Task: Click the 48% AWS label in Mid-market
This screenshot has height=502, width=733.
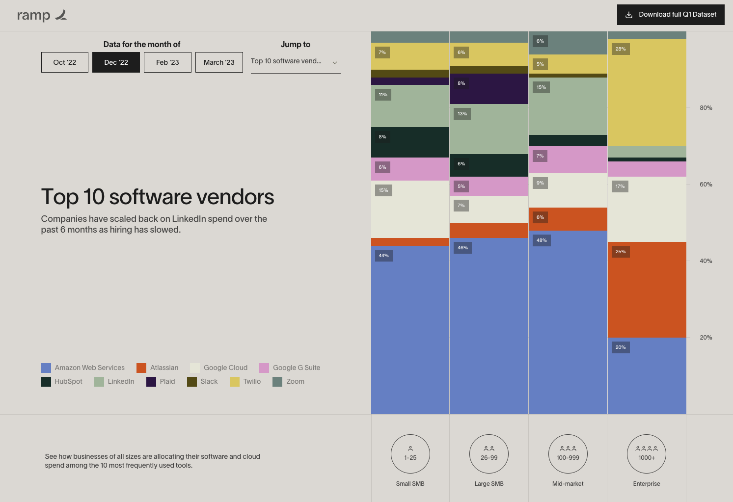Action: [542, 240]
